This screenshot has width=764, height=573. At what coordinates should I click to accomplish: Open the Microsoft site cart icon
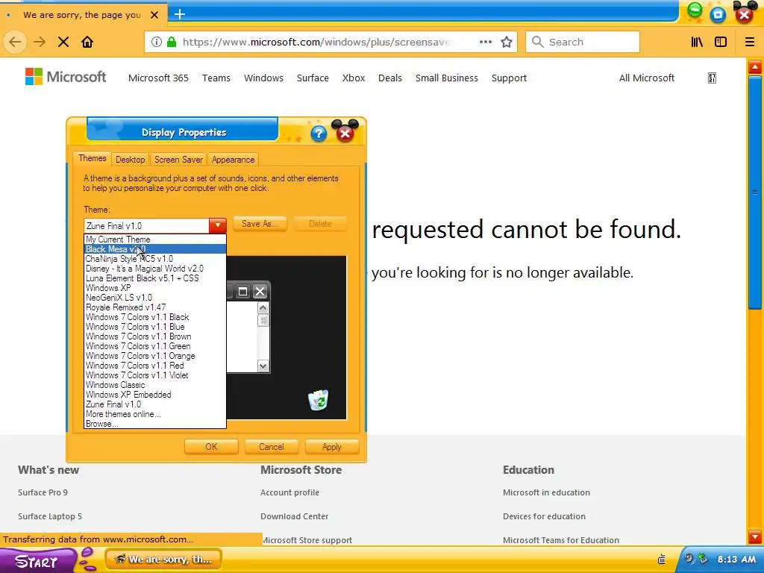(712, 78)
